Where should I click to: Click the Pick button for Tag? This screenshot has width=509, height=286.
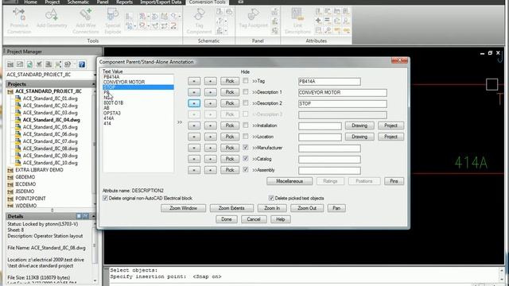click(x=230, y=81)
